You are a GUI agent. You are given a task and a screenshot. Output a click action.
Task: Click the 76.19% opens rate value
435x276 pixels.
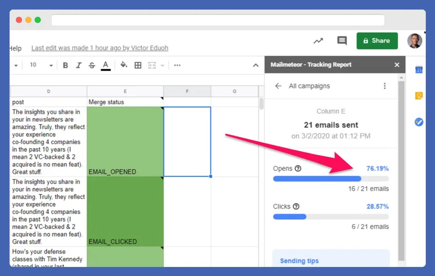point(377,168)
